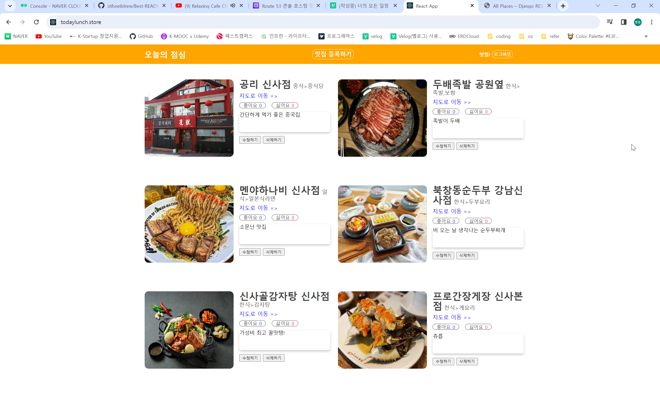
Task: Expand the hidden bookmarks chevron
Action: (646, 36)
